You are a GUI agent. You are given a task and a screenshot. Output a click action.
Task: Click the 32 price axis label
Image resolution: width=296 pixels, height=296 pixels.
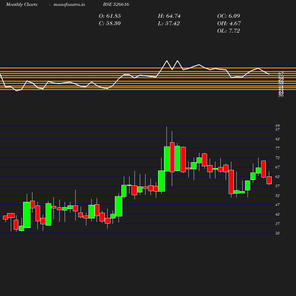coord(278,233)
